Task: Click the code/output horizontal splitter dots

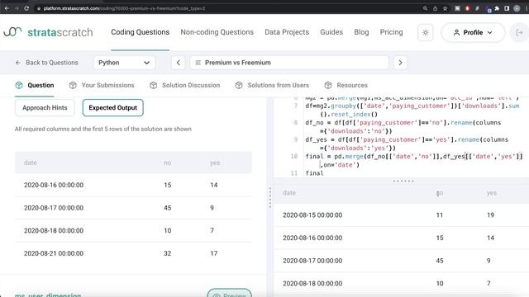Action: click(x=403, y=181)
